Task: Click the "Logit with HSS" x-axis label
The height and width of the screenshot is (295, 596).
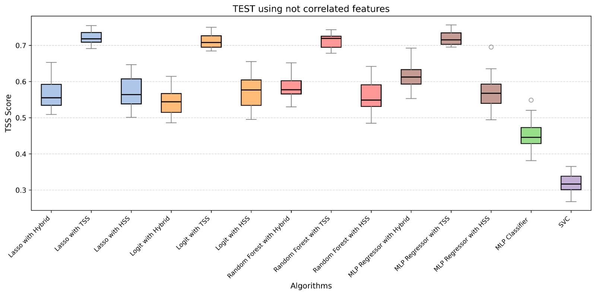Action: coord(232,233)
